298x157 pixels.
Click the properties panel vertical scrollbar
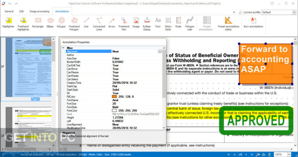point(164,74)
